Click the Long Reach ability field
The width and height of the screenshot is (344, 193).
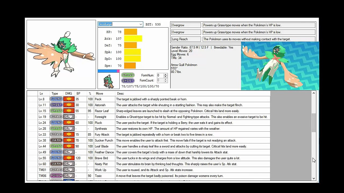click(x=186, y=39)
